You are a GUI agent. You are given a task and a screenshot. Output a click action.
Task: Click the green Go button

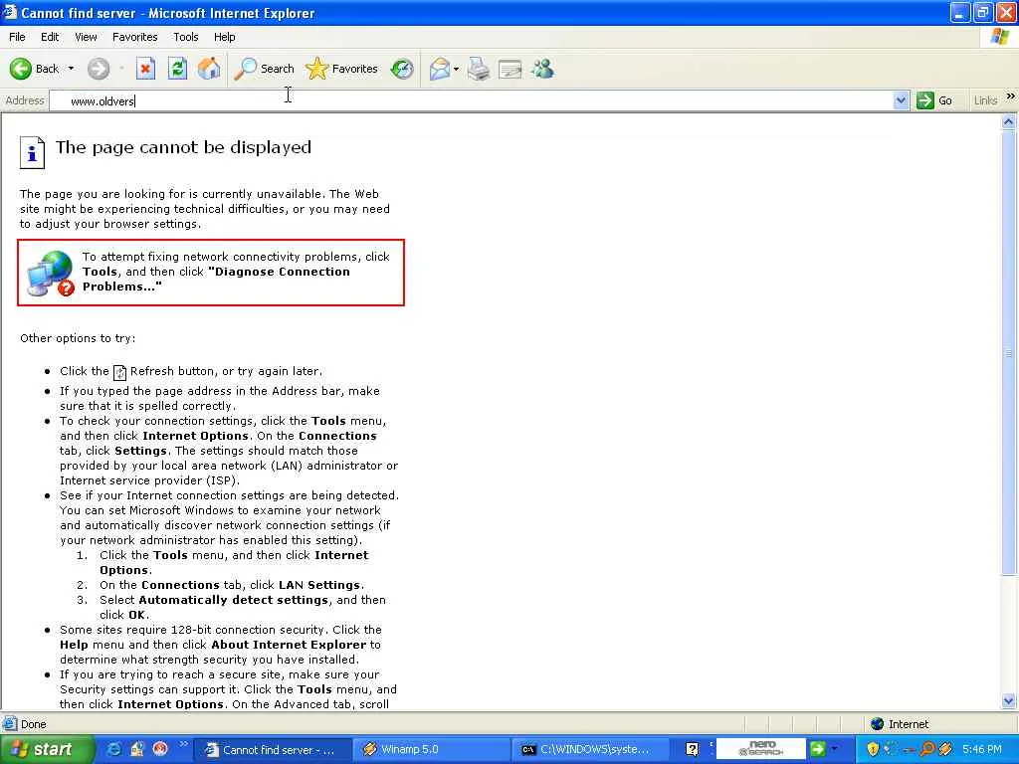pyautogui.click(x=934, y=100)
